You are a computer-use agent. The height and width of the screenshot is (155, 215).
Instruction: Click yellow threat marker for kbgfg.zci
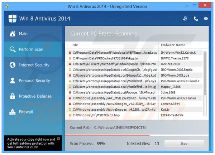70,70
